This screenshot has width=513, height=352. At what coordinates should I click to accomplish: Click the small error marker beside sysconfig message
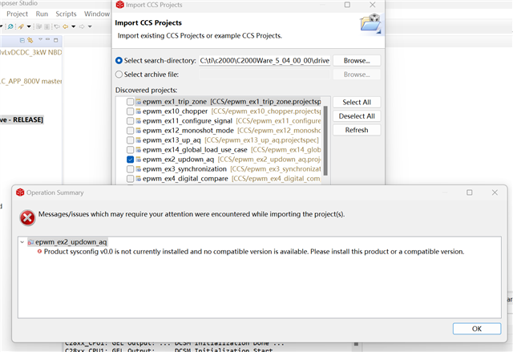39,252
